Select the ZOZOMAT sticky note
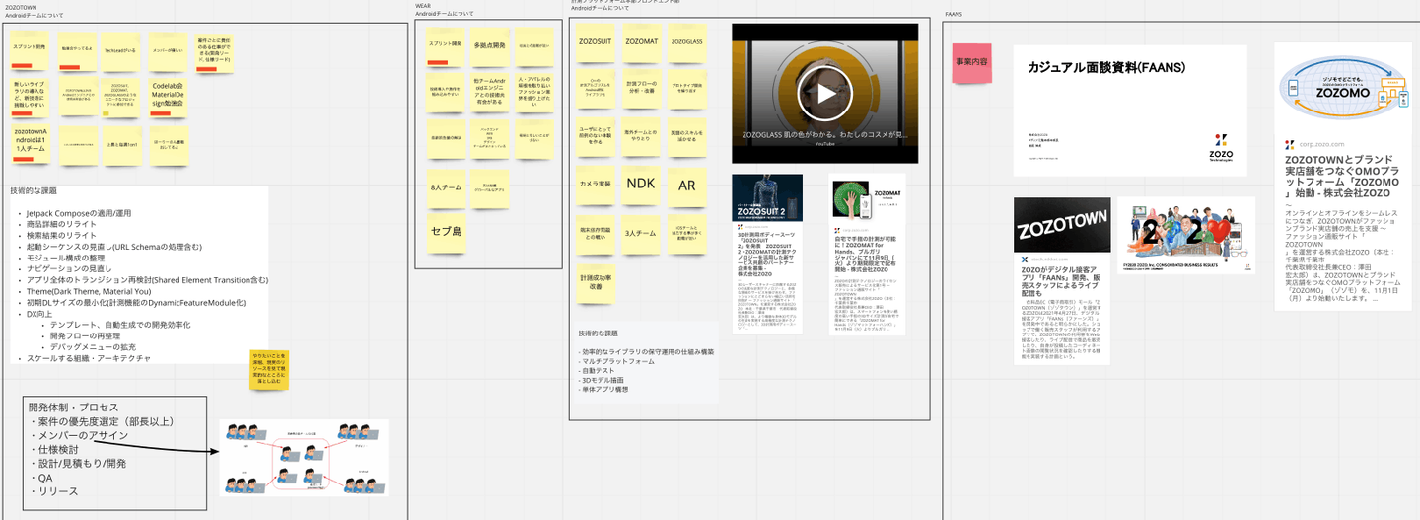 click(x=641, y=42)
